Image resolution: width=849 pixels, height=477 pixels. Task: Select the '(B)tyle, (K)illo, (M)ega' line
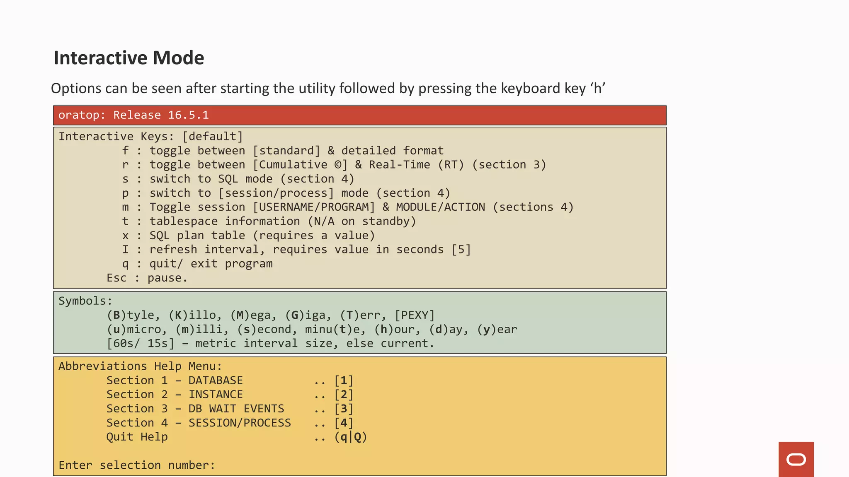[271, 315]
